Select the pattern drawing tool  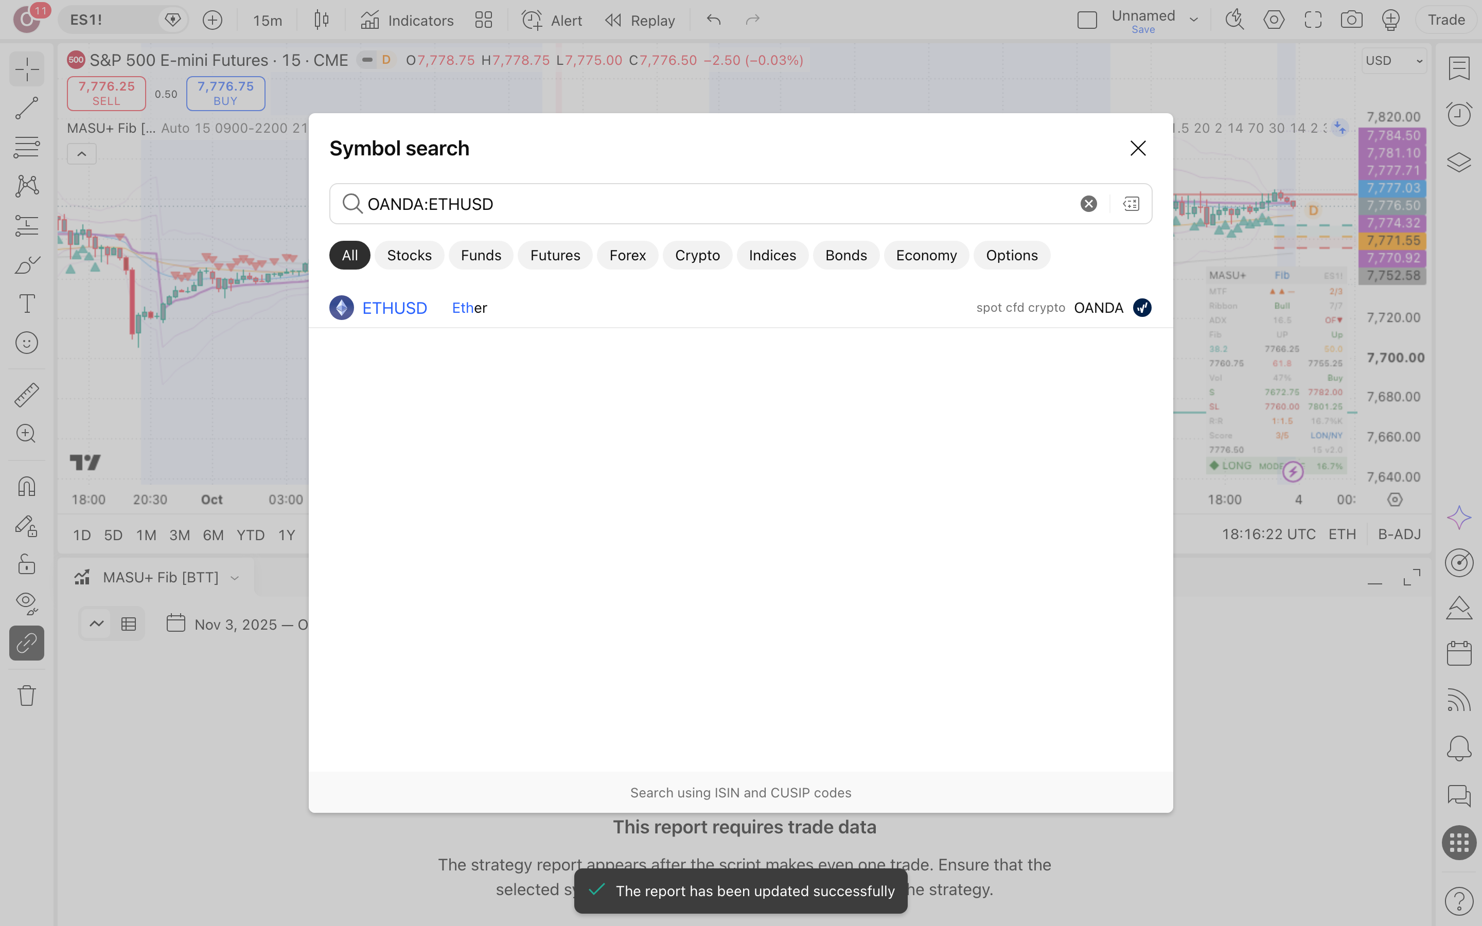coord(26,186)
